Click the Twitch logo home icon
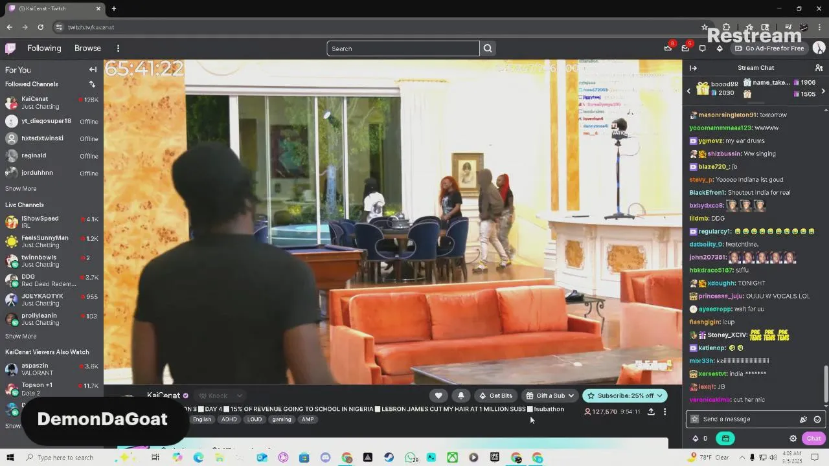The width and height of the screenshot is (829, 466). (x=10, y=49)
